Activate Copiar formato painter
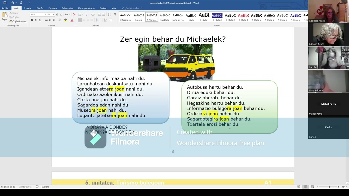Screen dimensions: 349x196 (18, 21)
